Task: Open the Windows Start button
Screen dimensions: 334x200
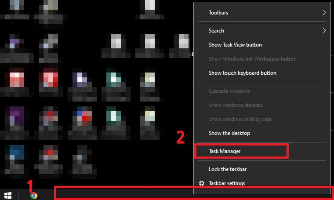Action: [8, 195]
